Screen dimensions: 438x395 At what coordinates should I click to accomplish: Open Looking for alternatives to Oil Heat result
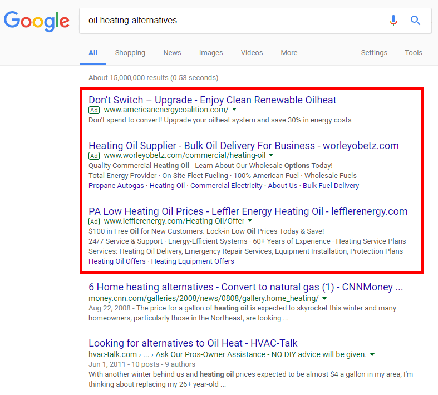[x=193, y=343]
